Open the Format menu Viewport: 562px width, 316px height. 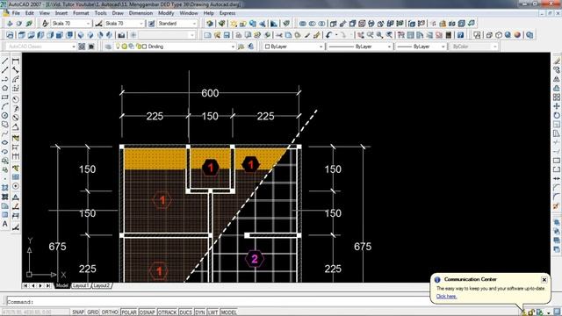point(81,13)
